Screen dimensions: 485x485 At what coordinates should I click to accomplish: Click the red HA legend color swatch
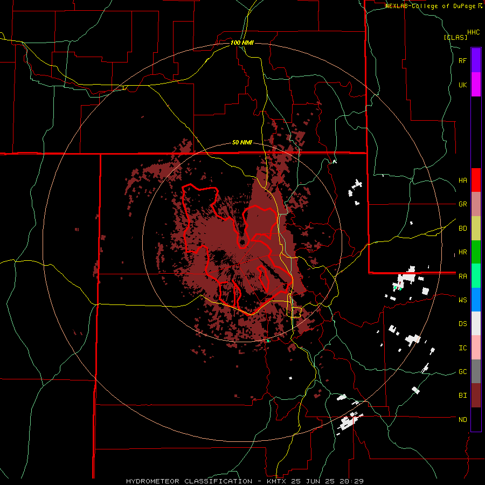click(x=476, y=180)
